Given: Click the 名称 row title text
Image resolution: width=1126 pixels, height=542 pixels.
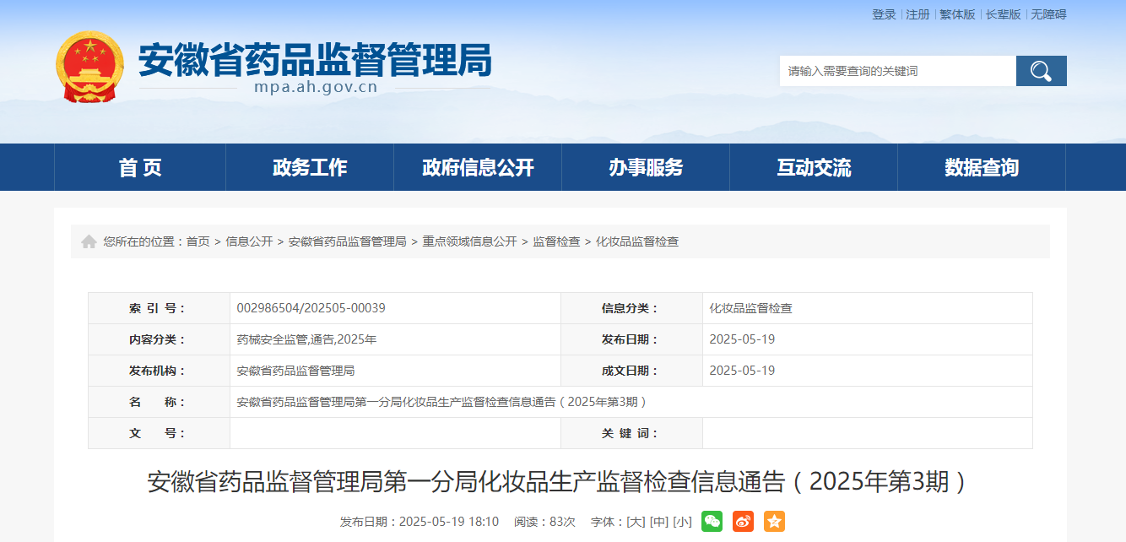Looking at the screenshot, I should (x=442, y=402).
